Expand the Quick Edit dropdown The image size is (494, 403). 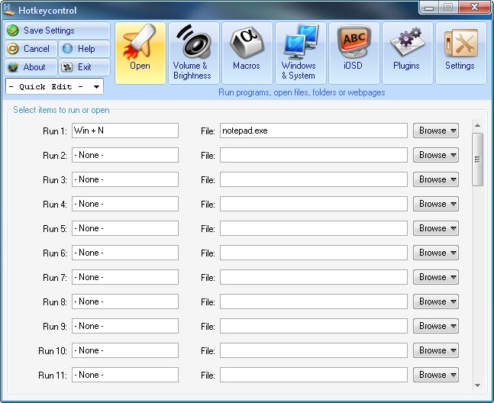[x=54, y=86]
